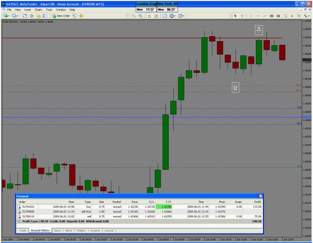Image resolution: width=313 pixels, height=243 pixels.
Task: Toggle the Market Watch window icon
Action: (x=25, y=16)
